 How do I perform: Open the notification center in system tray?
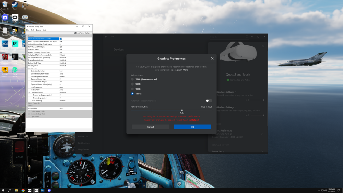339,190
